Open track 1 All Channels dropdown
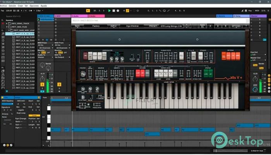This screenshot has height=155, width=271. (x=45, y=48)
